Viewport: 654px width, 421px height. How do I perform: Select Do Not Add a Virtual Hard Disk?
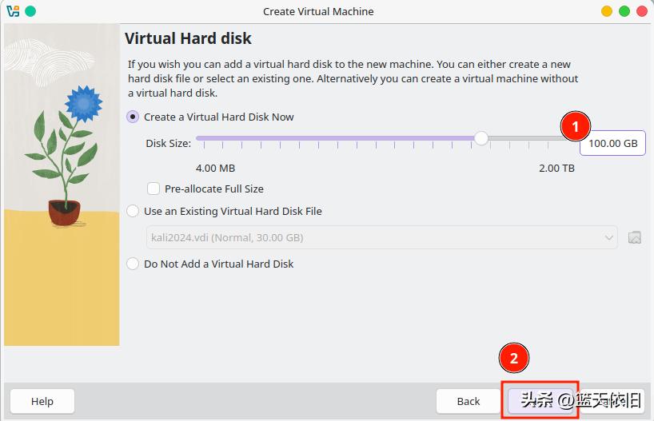(x=134, y=264)
